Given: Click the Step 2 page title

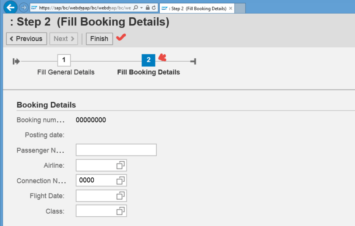Looking at the screenshot, I should click(90, 22).
